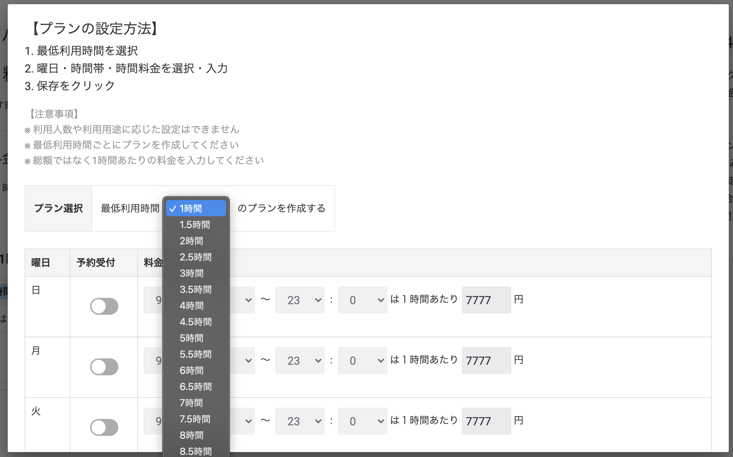733x457 pixels.
Task: Select 2時間 option in dropdown list
Action: (192, 241)
